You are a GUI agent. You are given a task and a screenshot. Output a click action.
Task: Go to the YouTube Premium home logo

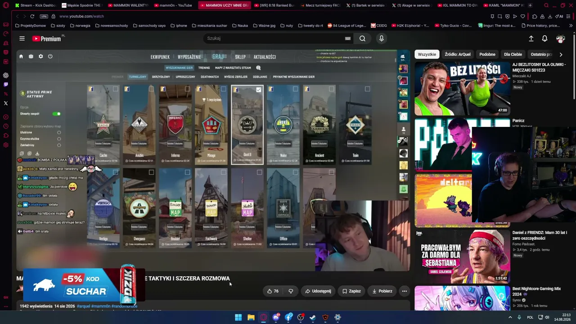pos(47,39)
